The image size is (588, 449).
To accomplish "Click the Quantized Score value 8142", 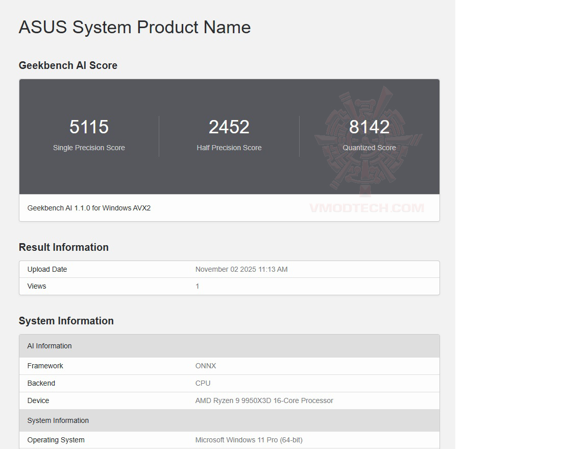I will coord(369,127).
